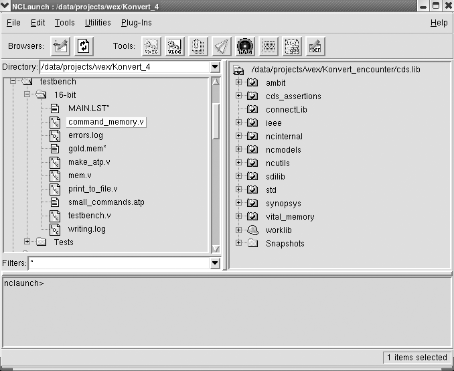The width and height of the screenshot is (454, 371).
Task: Click the ieee library icon
Action: 252,123
